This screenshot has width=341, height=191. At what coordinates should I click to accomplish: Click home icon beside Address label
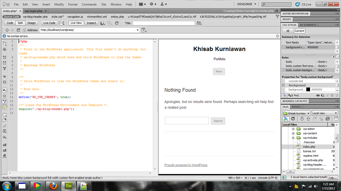(x=25, y=30)
